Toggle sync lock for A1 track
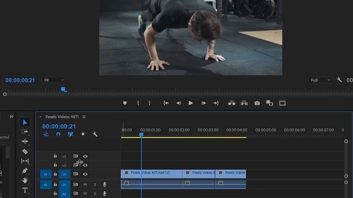353x198 pixels. pos(76,184)
